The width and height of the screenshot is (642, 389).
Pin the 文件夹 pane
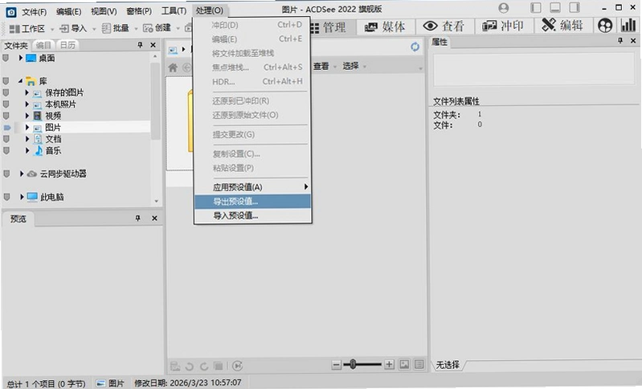pos(140,45)
